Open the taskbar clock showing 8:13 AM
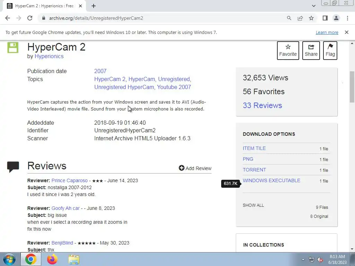 337,259
